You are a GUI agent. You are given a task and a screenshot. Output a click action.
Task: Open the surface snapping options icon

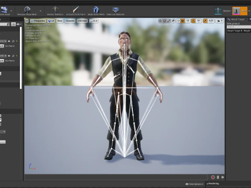pyautogui.click(x=178, y=21)
